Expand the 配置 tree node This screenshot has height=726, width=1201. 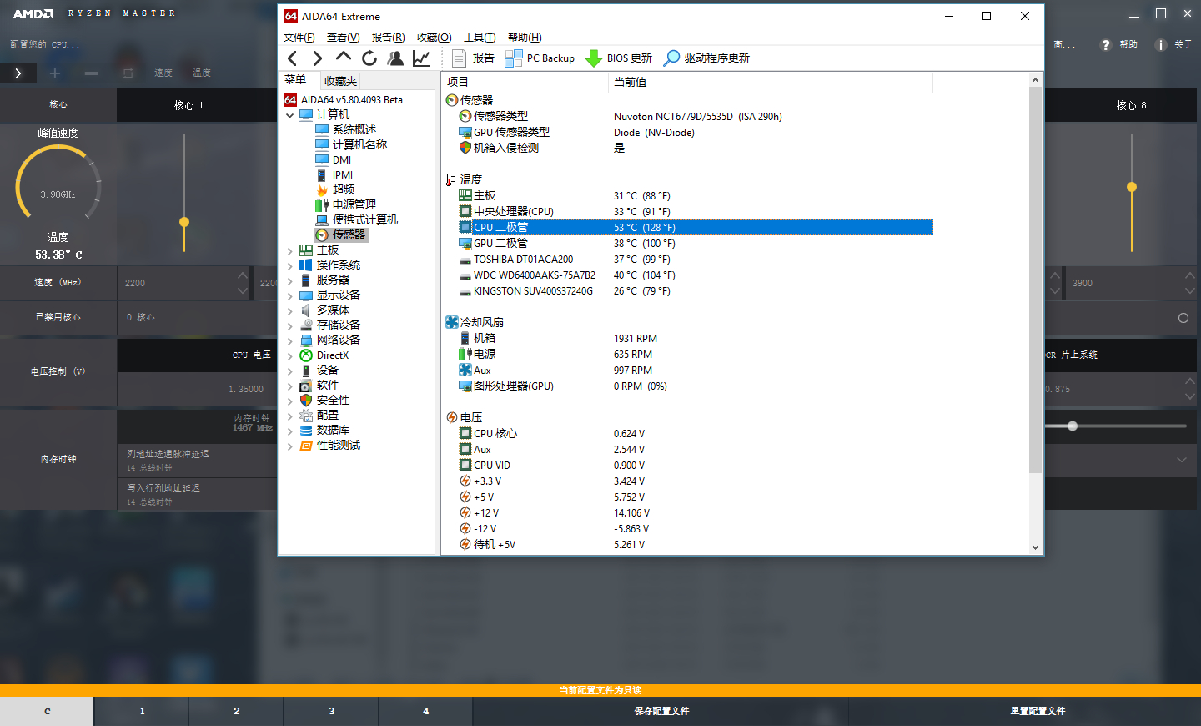click(289, 416)
